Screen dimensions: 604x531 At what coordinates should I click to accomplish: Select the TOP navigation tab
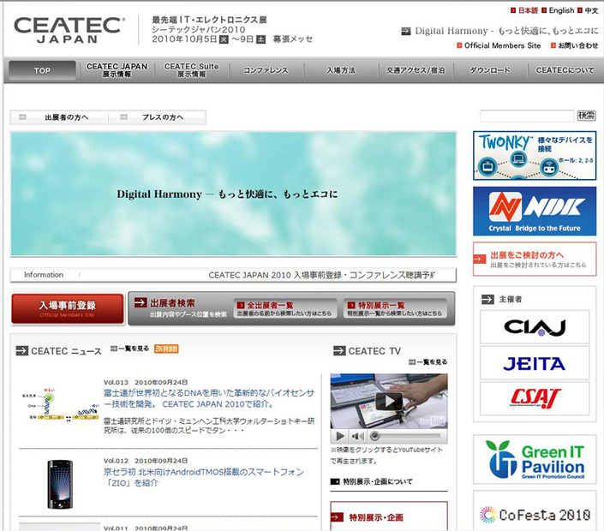42,70
